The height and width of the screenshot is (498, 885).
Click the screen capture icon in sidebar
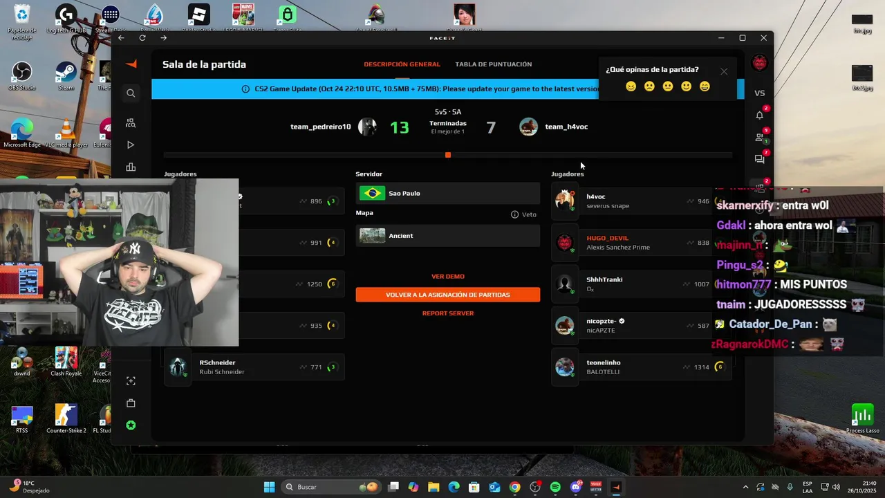coord(131,381)
